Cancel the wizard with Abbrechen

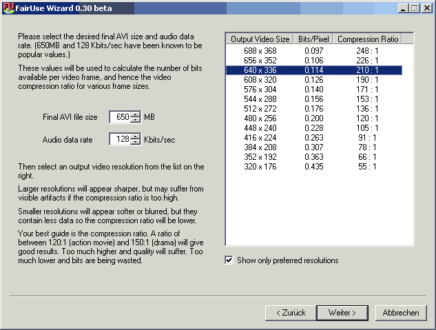click(401, 313)
